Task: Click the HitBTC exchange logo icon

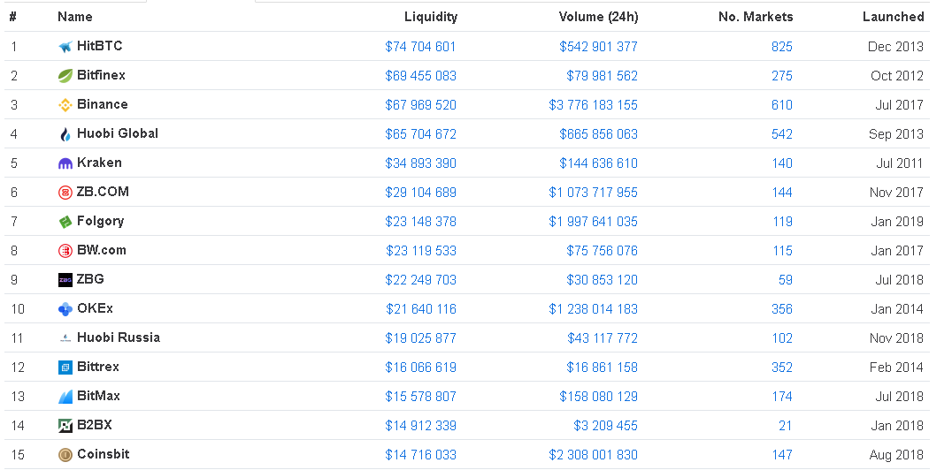Action: 65,47
